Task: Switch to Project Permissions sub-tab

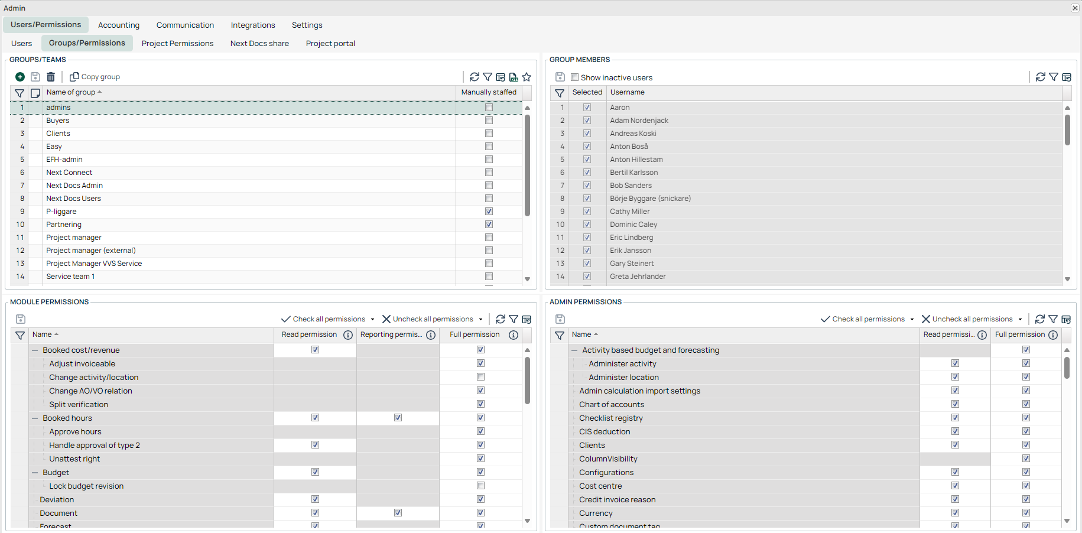Action: 177,44
